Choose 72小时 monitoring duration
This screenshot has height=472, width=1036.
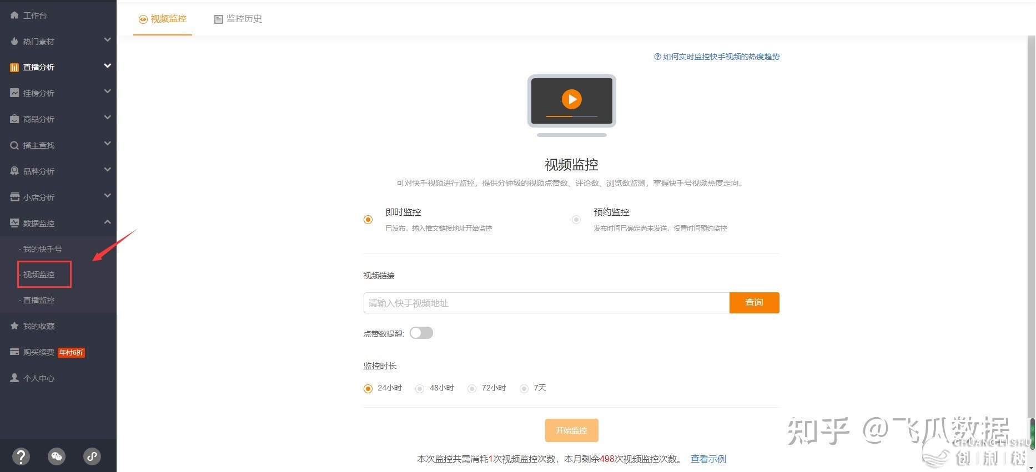coord(472,389)
